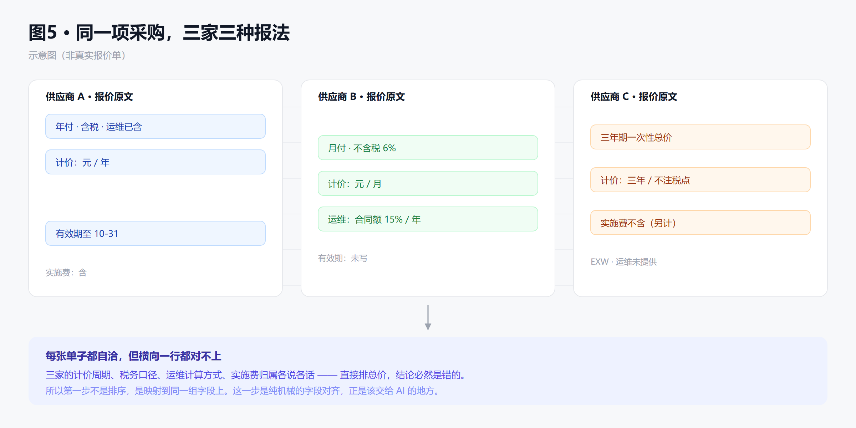Click the title '图5 · 同一项采购，三家三种报法'
The width and height of the screenshot is (856, 428).
pos(159,33)
